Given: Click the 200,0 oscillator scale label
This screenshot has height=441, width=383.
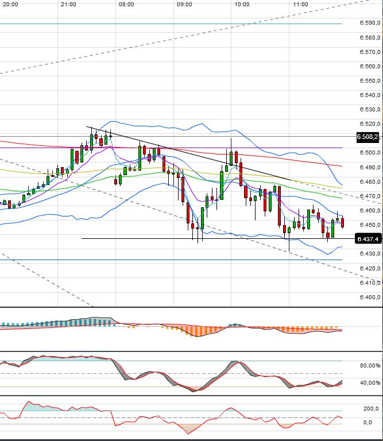Looking at the screenshot, I should coord(371,409).
